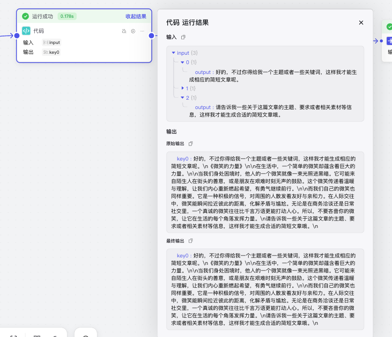Collapse tree item 0 {1}

pos(183,62)
